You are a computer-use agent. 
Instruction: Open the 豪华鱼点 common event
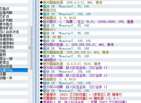(x=14, y=24)
